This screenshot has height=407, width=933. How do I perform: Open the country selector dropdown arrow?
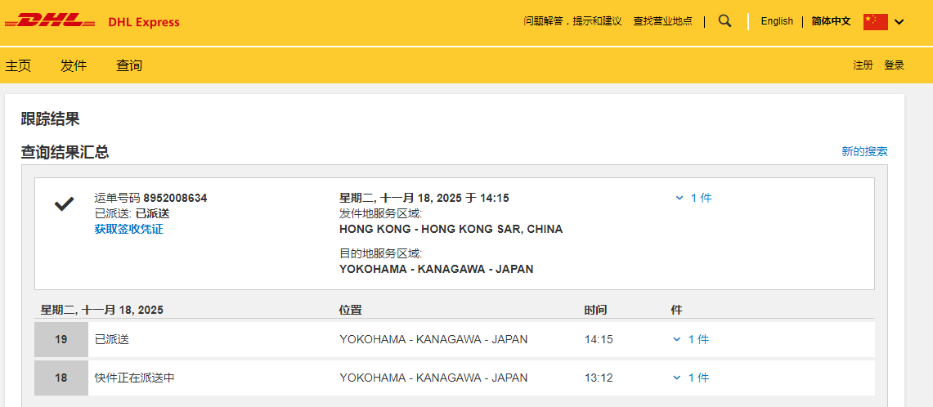click(x=899, y=22)
